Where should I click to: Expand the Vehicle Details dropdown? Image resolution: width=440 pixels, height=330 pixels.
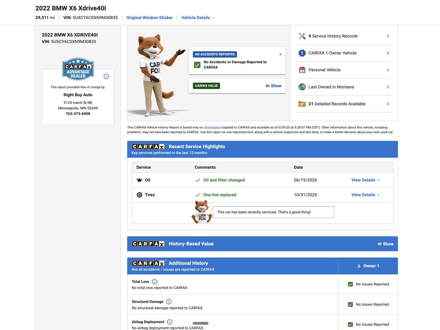click(198, 18)
